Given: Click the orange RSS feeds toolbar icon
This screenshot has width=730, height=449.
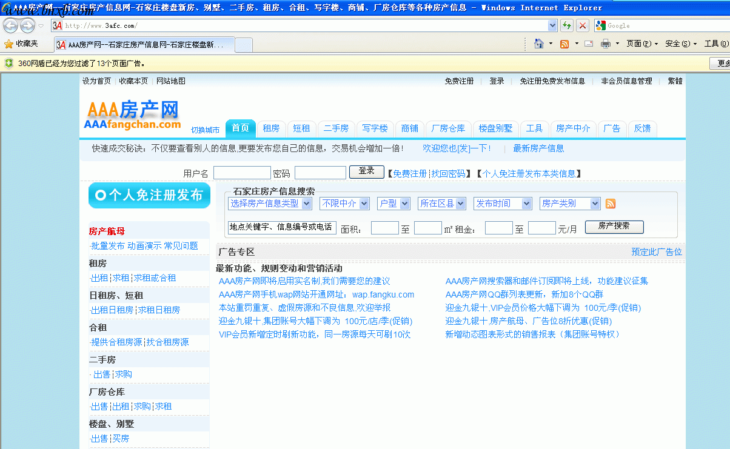Looking at the screenshot, I should [x=564, y=44].
